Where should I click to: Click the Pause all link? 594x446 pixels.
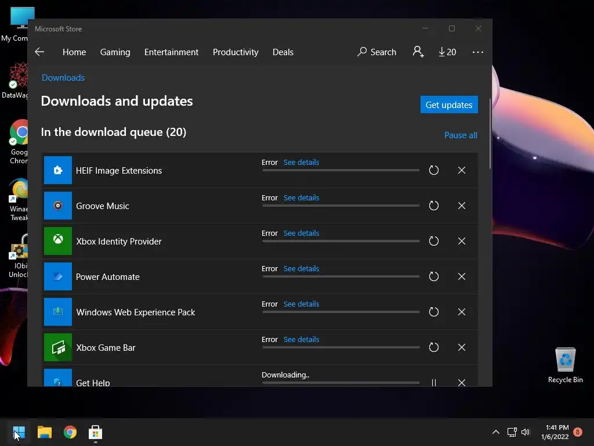coord(461,135)
